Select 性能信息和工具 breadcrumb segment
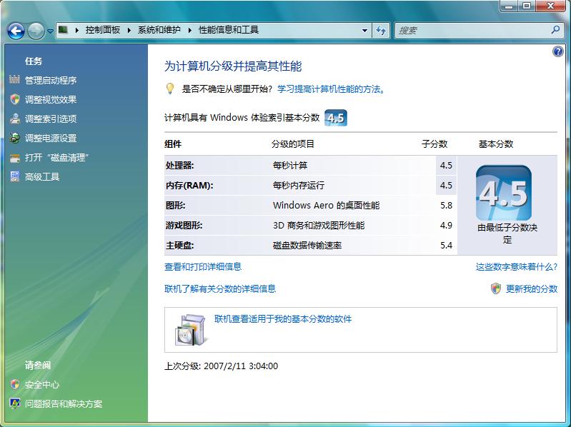 coord(228,30)
